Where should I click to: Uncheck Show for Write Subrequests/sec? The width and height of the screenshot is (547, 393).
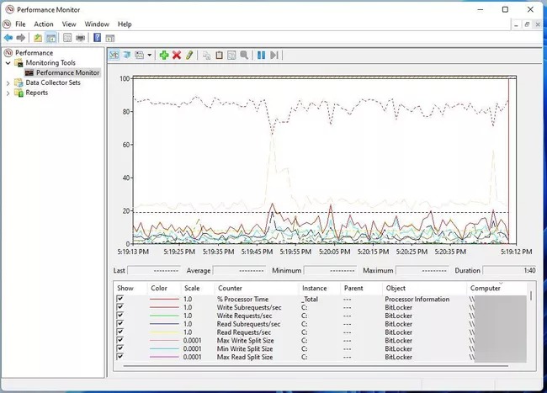[x=120, y=307]
